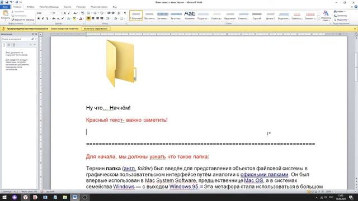Image resolution: width=358 pixels, height=201 pixels.
Task: Select Center alignment in Paragraph group
Action: click(93, 18)
